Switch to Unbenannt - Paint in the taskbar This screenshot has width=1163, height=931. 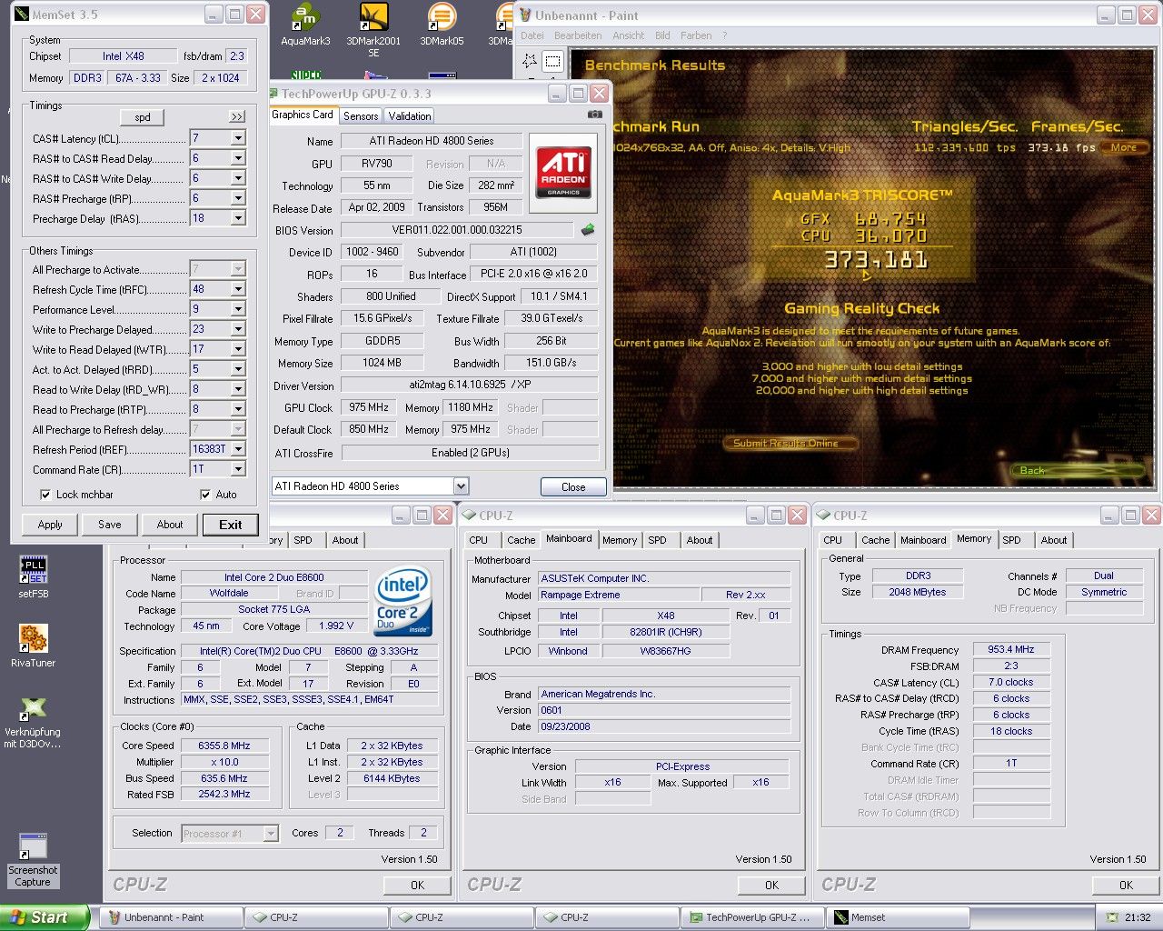click(171, 917)
